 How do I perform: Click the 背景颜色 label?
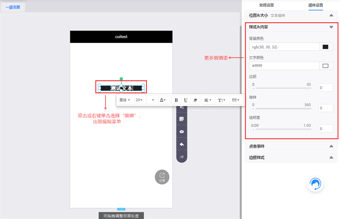256,39
